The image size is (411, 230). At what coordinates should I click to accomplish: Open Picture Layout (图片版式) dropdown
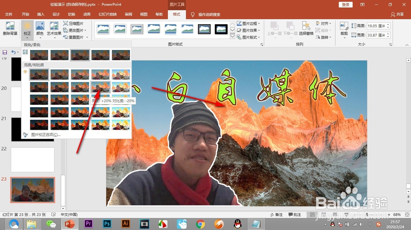(x=248, y=37)
